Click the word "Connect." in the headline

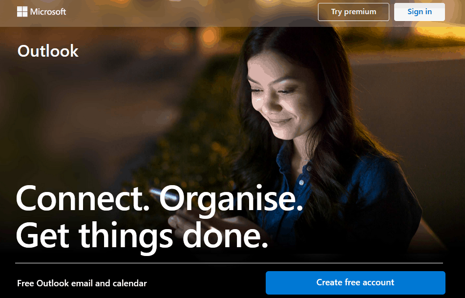(x=83, y=198)
